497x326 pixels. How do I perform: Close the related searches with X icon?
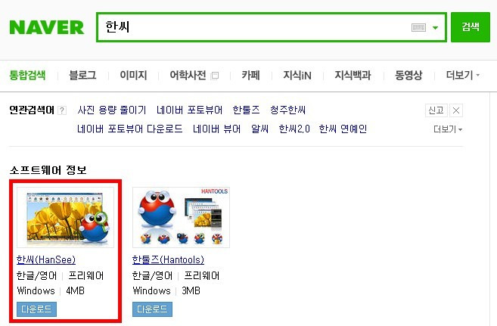point(456,110)
